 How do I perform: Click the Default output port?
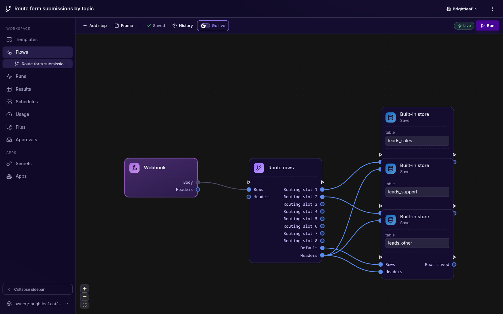(x=322, y=248)
